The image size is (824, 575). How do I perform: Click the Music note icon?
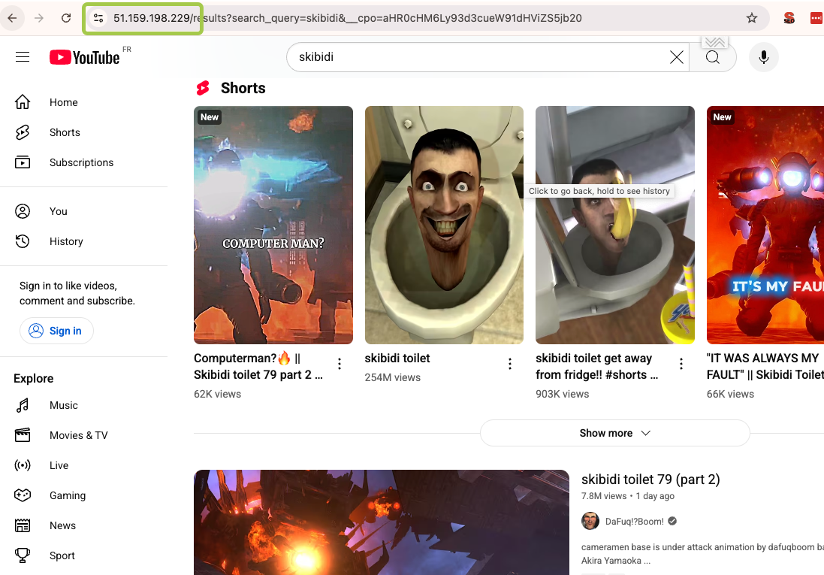[23, 405]
